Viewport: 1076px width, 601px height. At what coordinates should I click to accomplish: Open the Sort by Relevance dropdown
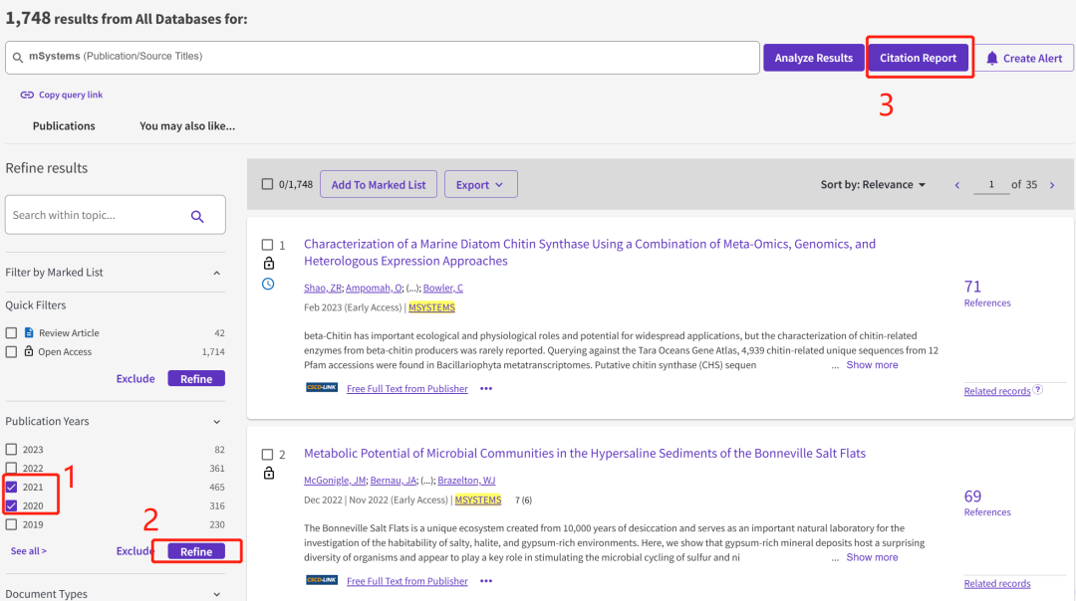pos(873,185)
